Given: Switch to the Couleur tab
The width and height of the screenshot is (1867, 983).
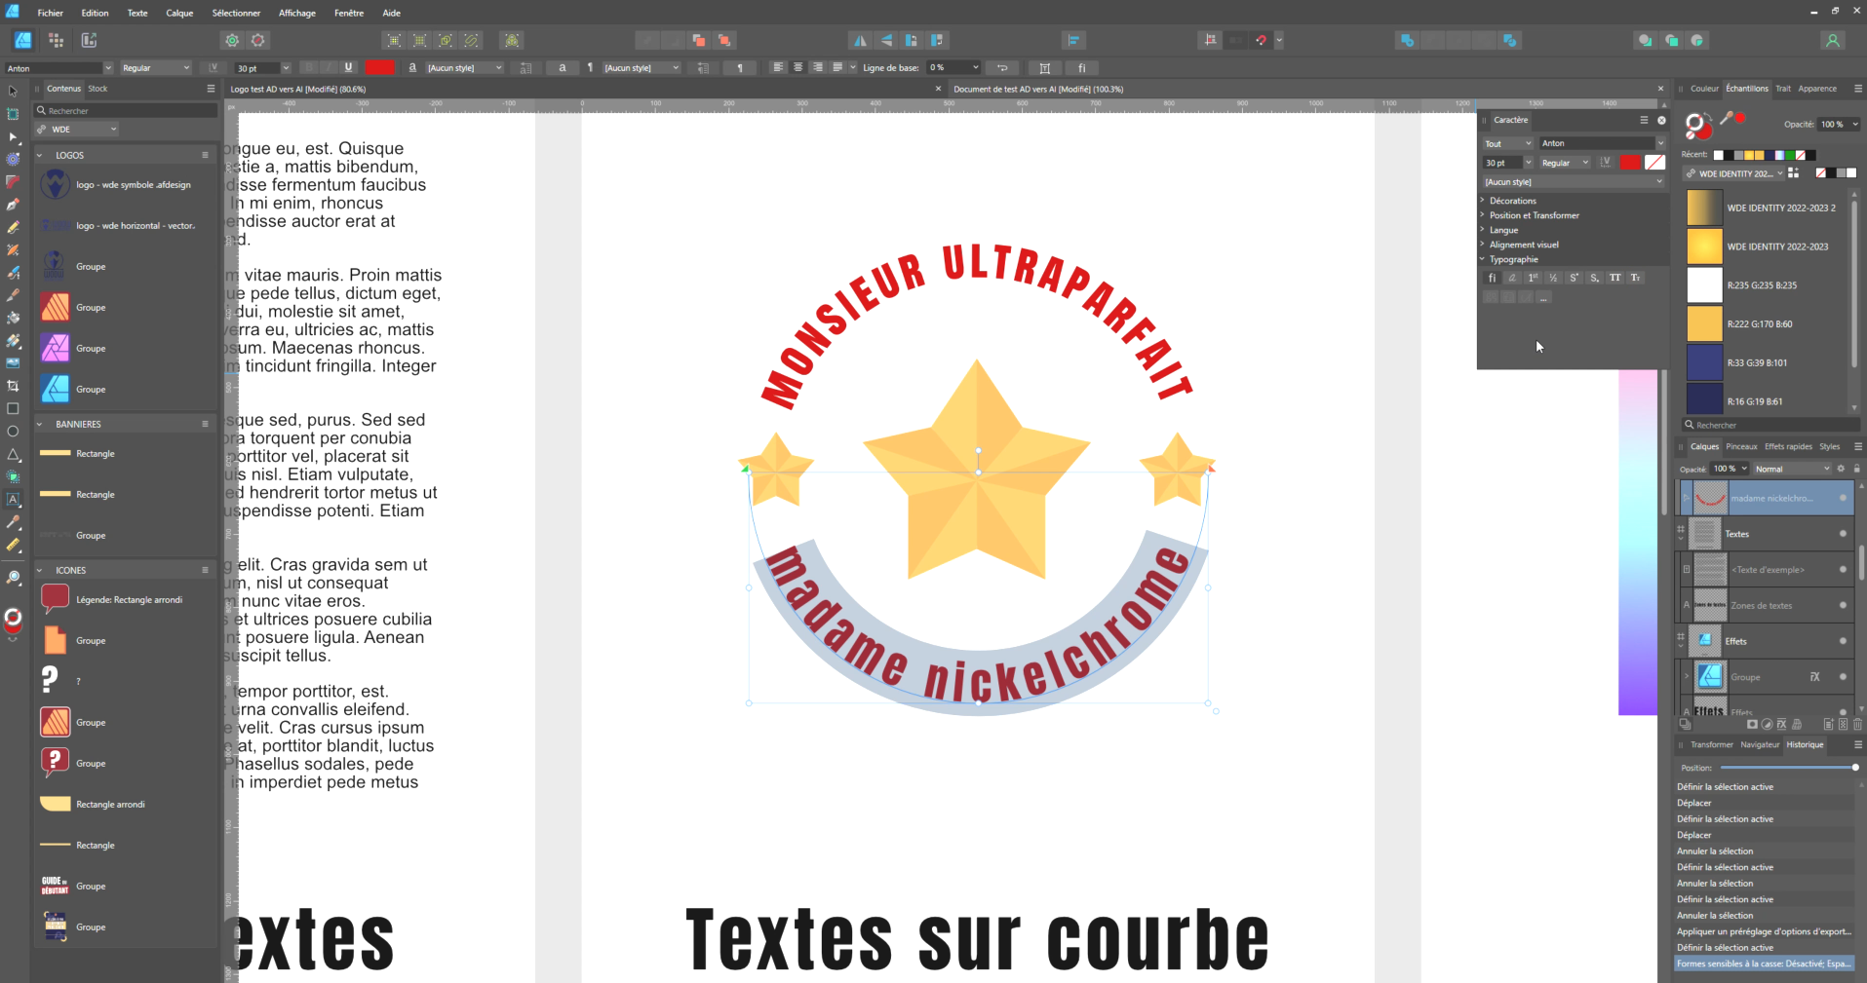Looking at the screenshot, I should (x=1704, y=89).
